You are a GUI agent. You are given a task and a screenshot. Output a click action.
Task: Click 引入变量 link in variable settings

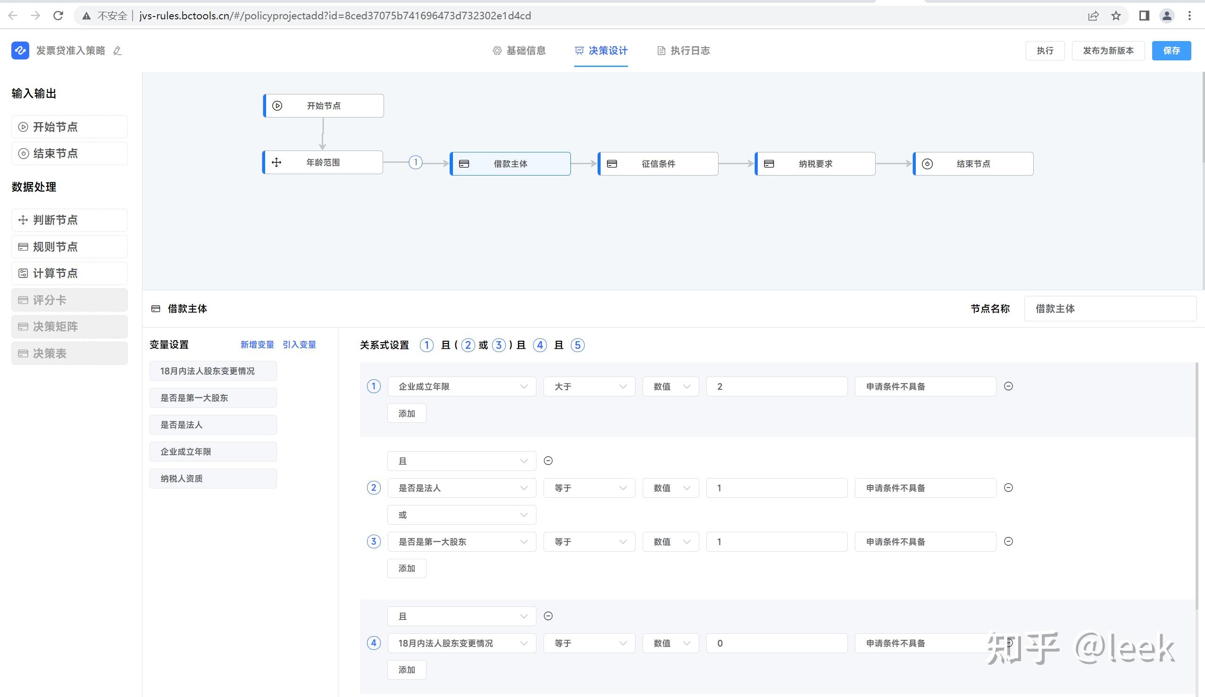point(299,344)
